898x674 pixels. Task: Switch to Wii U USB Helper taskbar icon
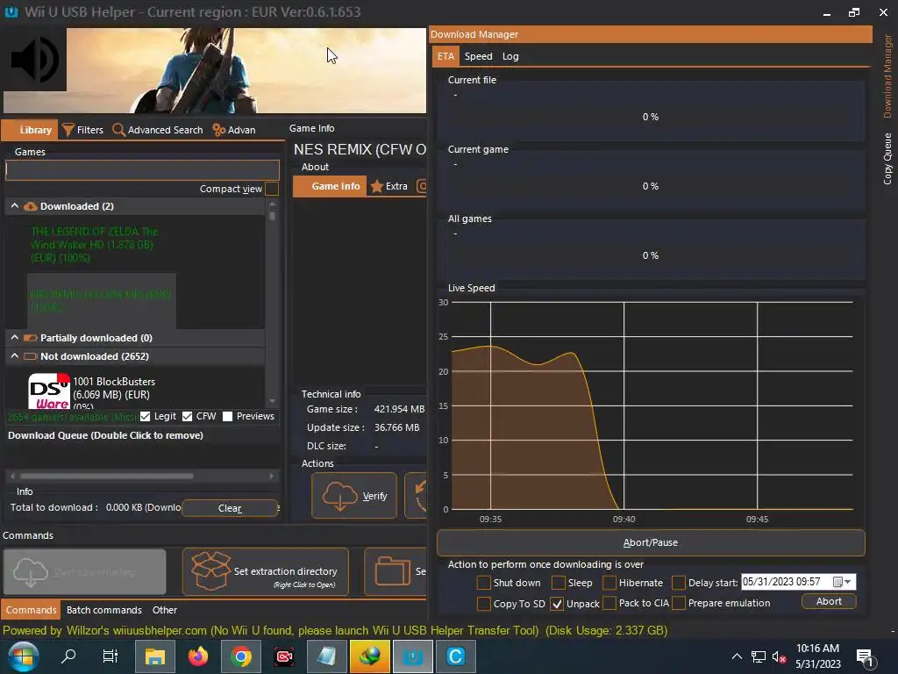pos(413,656)
